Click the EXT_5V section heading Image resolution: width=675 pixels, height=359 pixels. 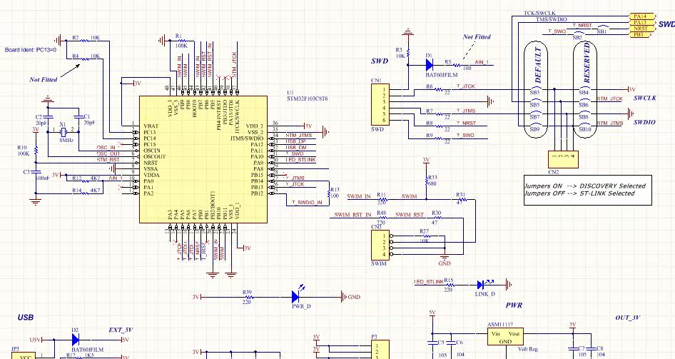coord(121,330)
